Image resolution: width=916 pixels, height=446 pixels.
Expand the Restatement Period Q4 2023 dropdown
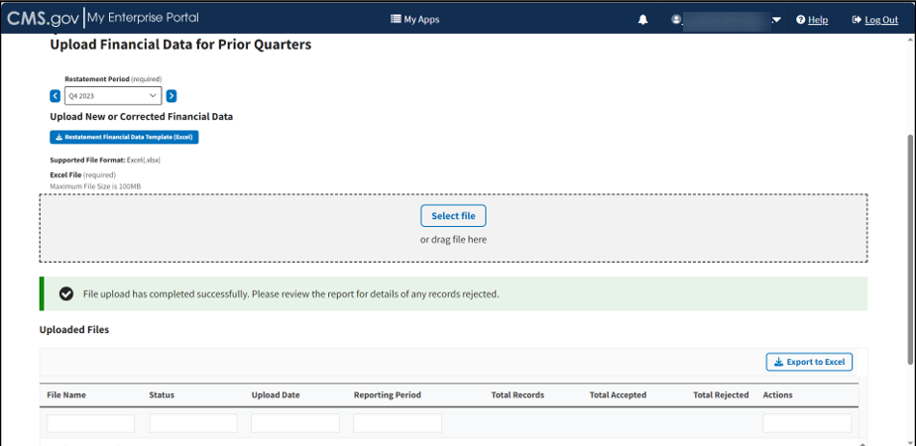click(112, 96)
